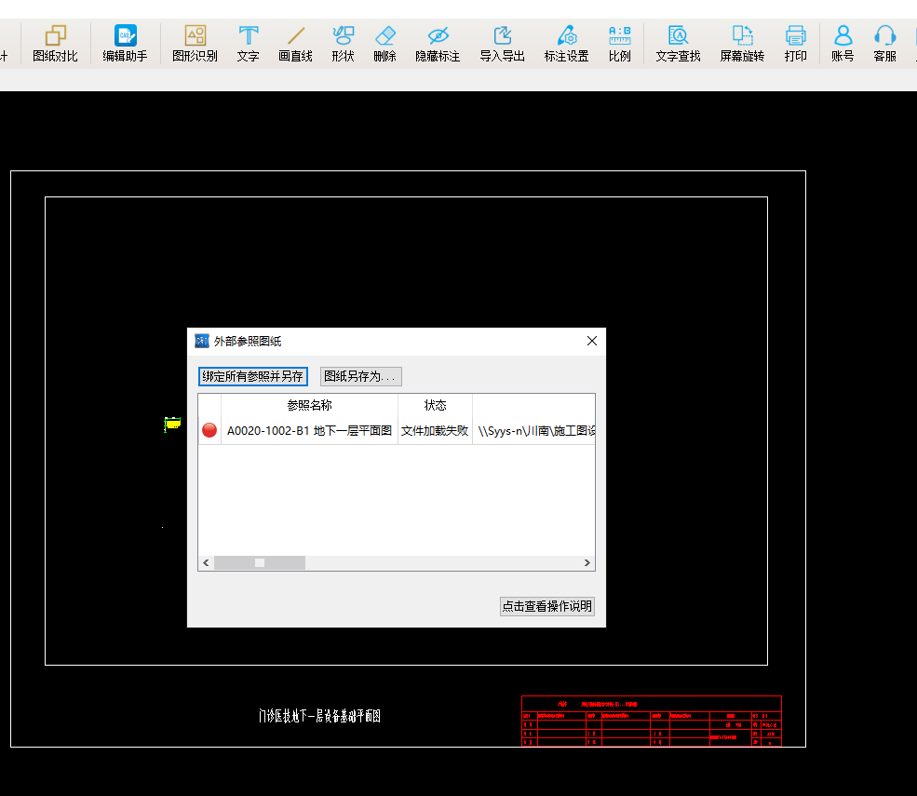Click 屏幕旋转 screen rotation
Image resolution: width=917 pixels, height=796 pixels.
[x=742, y=44]
